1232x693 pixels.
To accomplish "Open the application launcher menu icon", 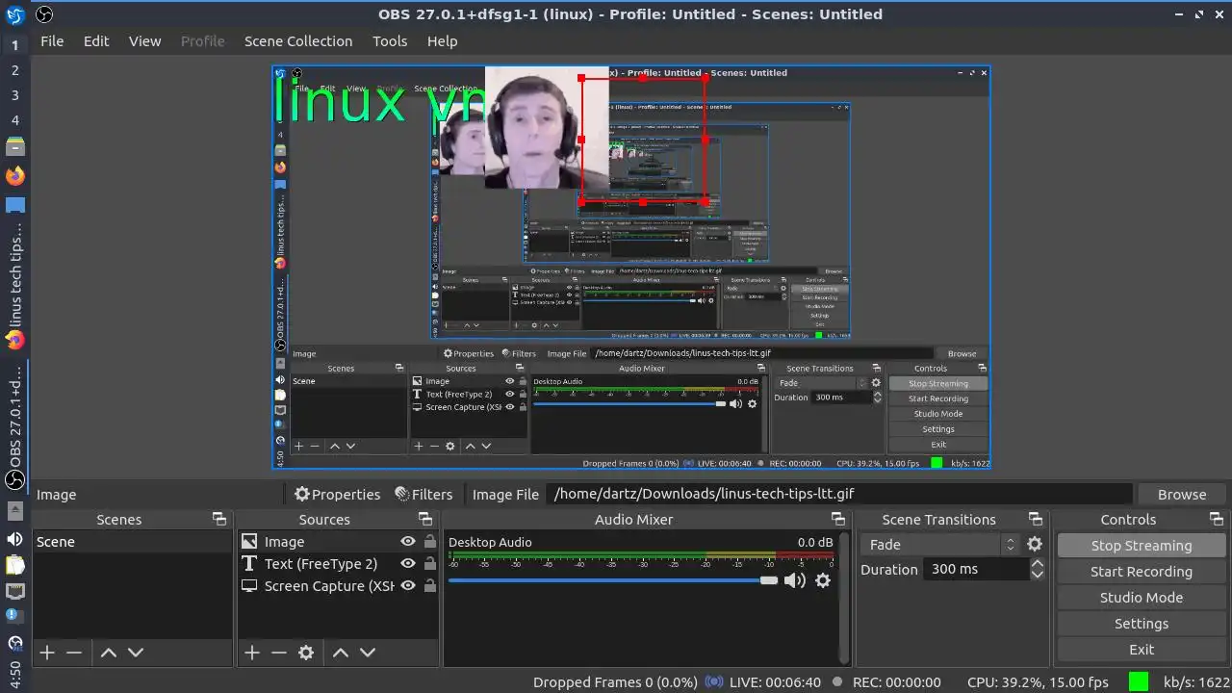I will coord(14,14).
